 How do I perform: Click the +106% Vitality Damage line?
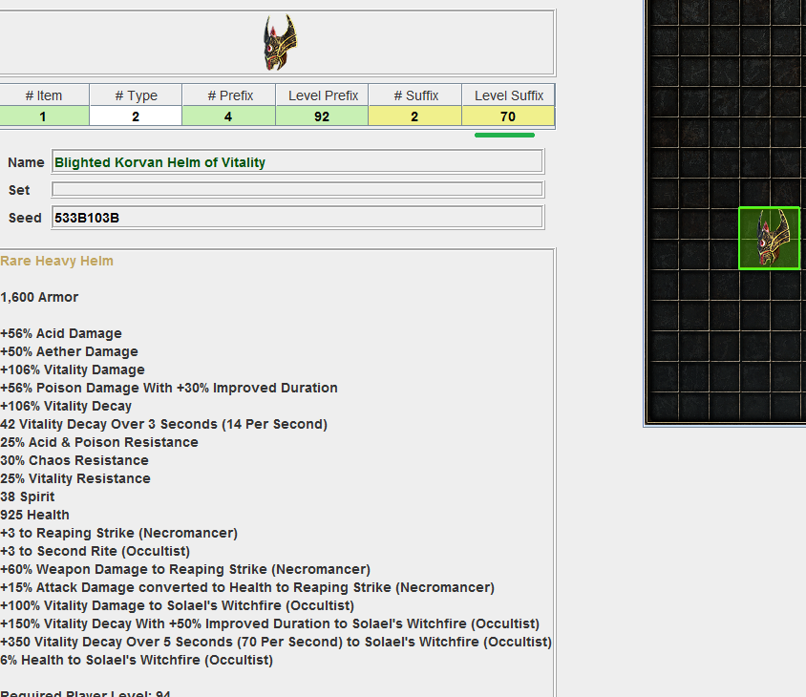(x=73, y=370)
